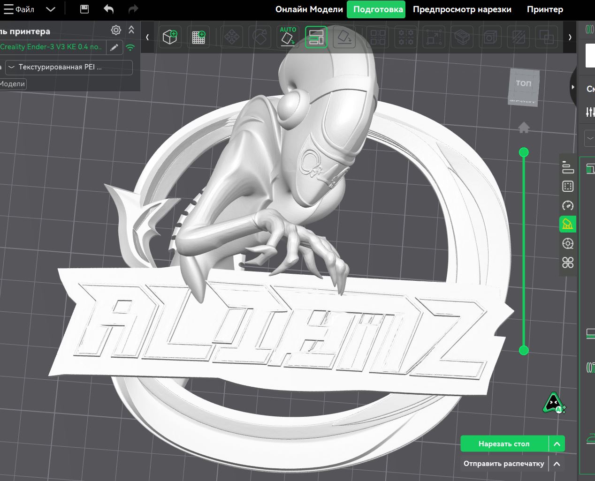
Task: Open the Отправить распечатку options arrow
Action: pyautogui.click(x=557, y=464)
